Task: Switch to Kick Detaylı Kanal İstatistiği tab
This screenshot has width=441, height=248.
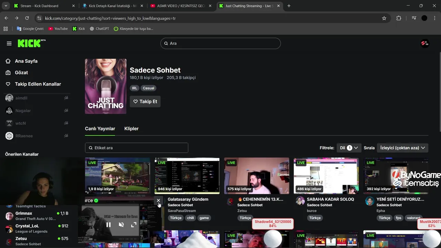Action: pos(112,6)
